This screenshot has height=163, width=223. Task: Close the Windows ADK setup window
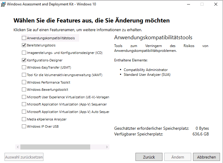216,4
